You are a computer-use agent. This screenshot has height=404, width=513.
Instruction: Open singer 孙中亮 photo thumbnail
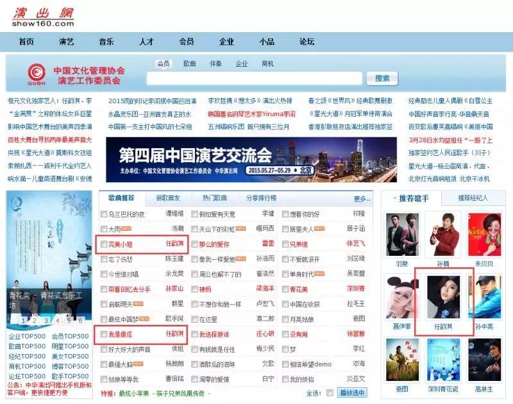[x=484, y=297]
